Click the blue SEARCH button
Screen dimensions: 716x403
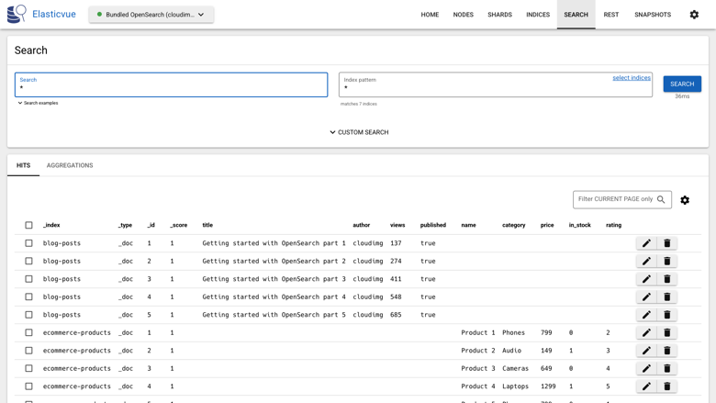(682, 84)
